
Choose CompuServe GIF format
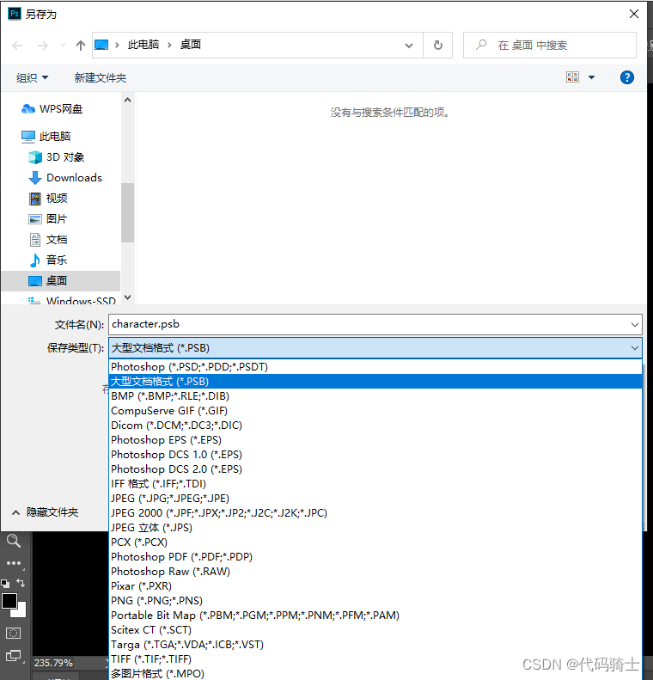click(x=375, y=411)
